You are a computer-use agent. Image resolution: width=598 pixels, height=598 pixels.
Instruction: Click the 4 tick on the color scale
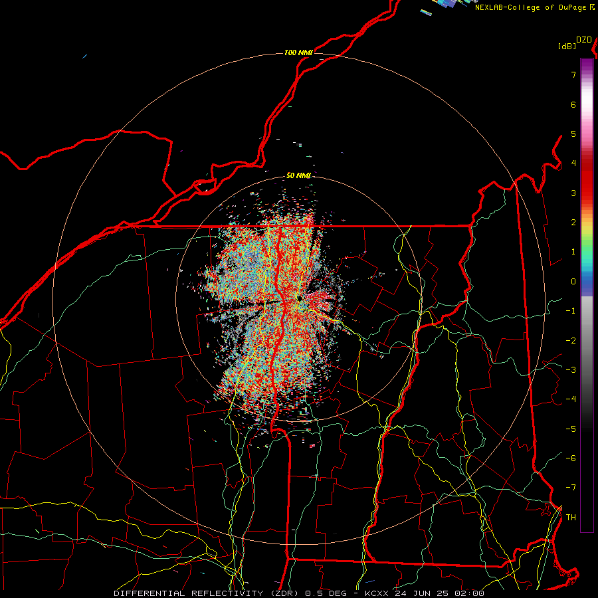pyautogui.click(x=573, y=163)
